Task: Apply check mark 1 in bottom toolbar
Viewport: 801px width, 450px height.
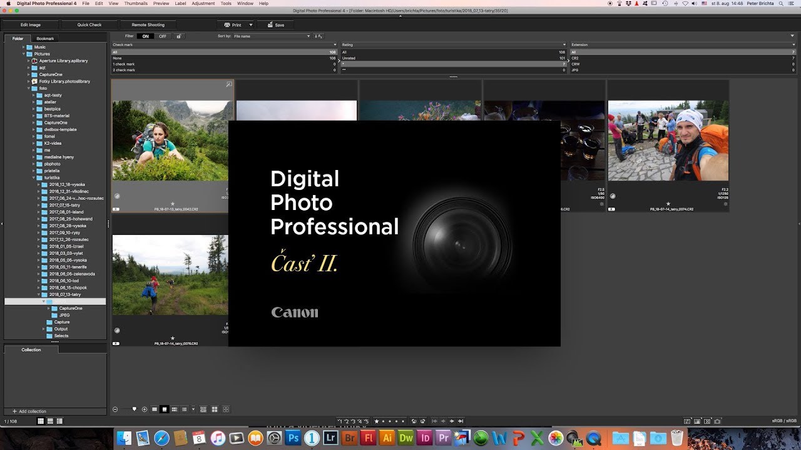Action: [340, 421]
